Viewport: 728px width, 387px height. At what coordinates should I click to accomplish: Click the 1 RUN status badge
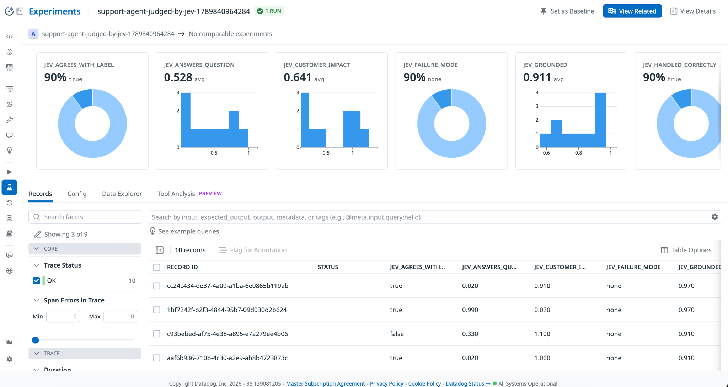(x=269, y=11)
